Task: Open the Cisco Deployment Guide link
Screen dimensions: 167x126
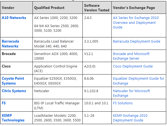Action: (x=133, y=66)
